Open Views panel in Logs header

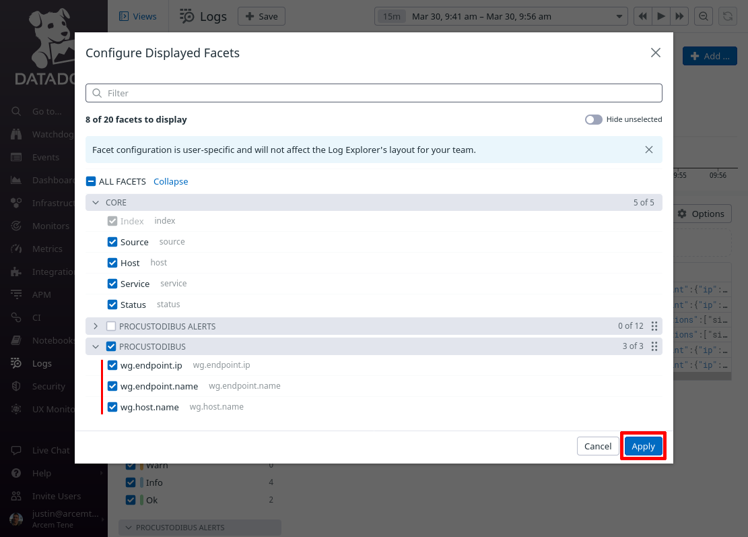138,16
